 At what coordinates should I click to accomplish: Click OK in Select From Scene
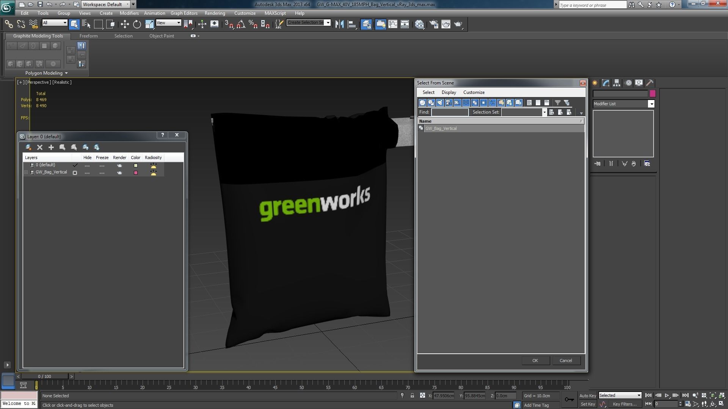click(x=535, y=361)
